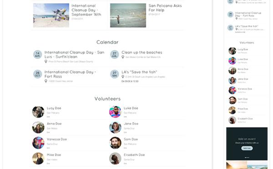The width and height of the screenshot is (273, 169).
Task: Open Sam Doe's avatar in main Volunteers list
Action: pyautogui.click(x=115, y=143)
